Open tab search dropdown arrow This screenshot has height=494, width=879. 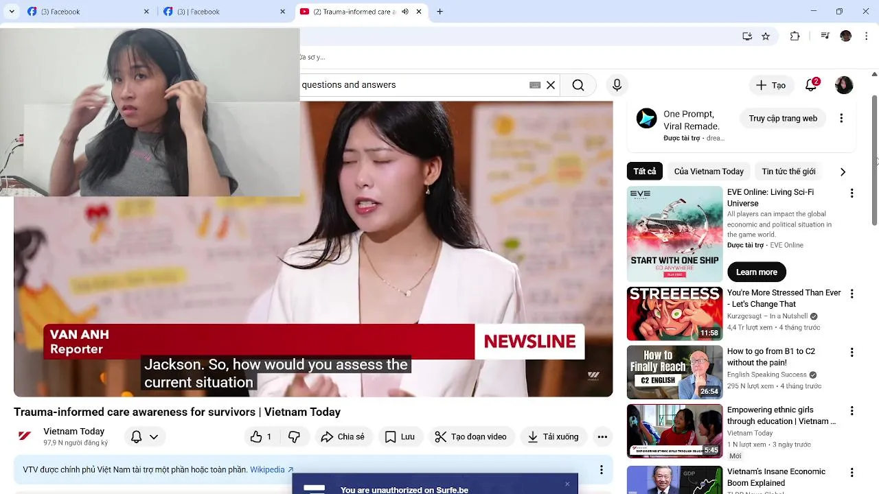click(12, 12)
